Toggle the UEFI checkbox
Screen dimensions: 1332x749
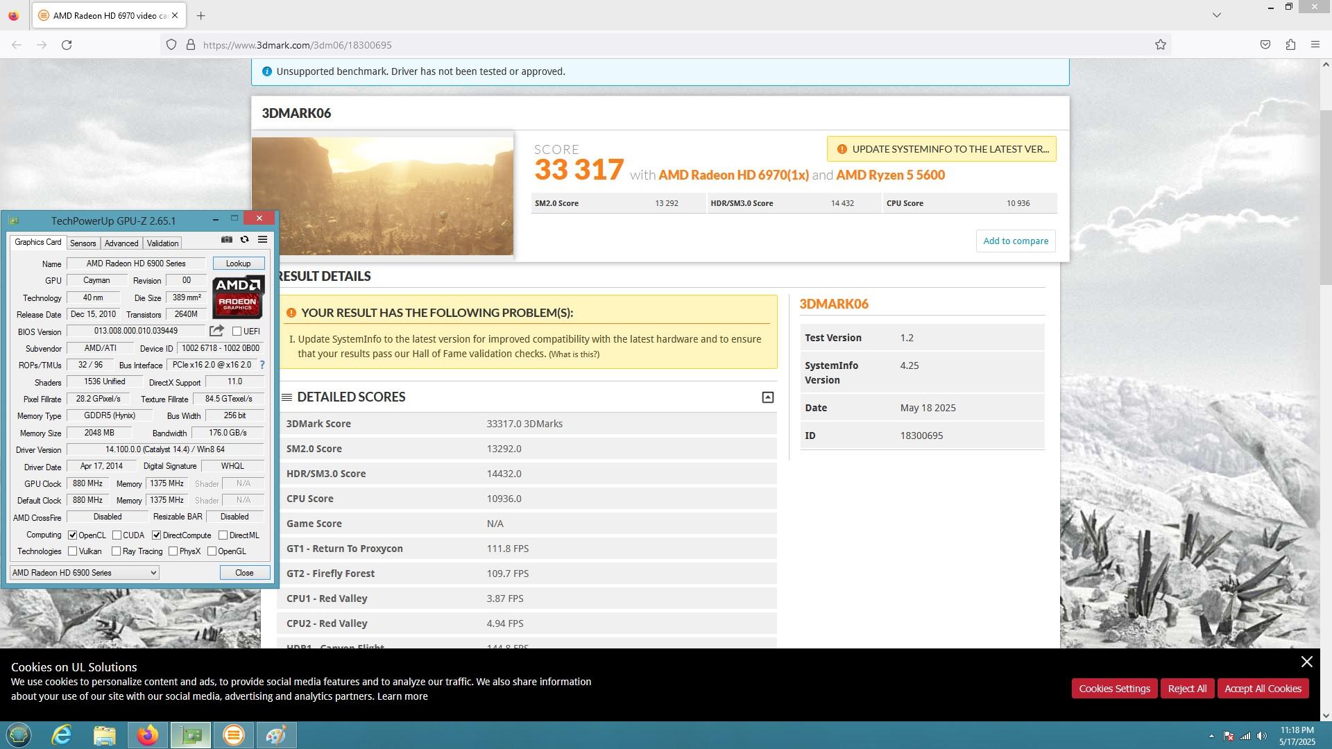point(237,332)
